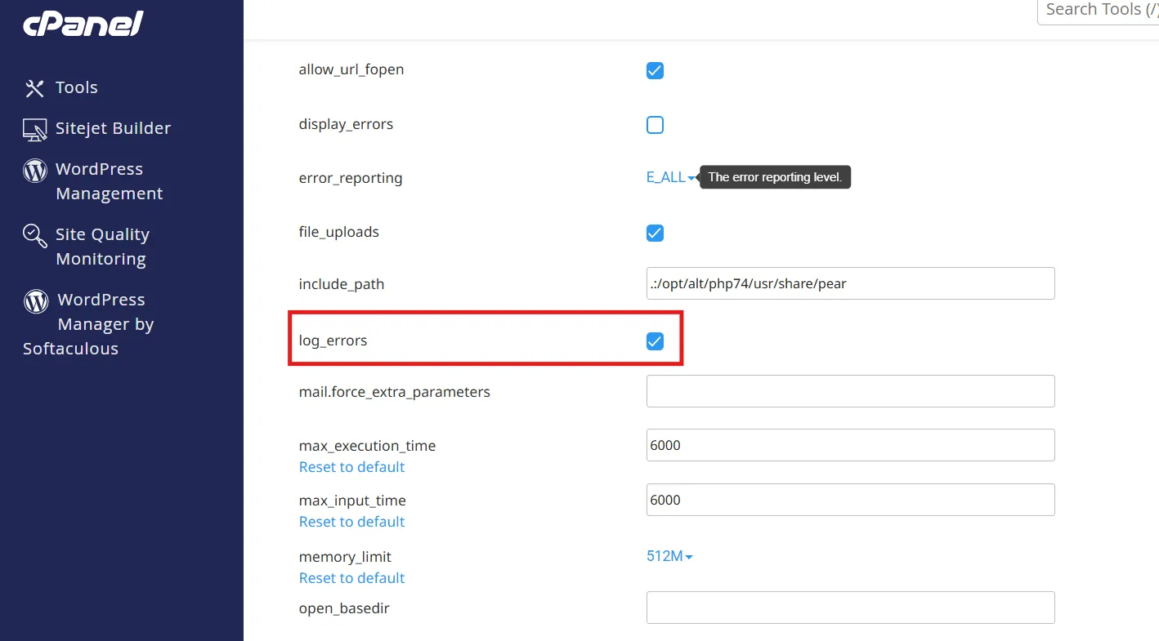
Task: Uncheck the allow_url_fopen checkbox
Action: point(655,70)
